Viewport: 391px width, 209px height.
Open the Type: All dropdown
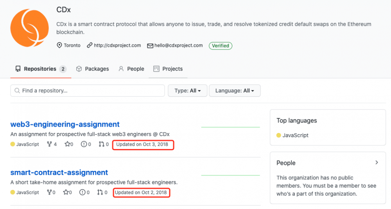pos(188,90)
